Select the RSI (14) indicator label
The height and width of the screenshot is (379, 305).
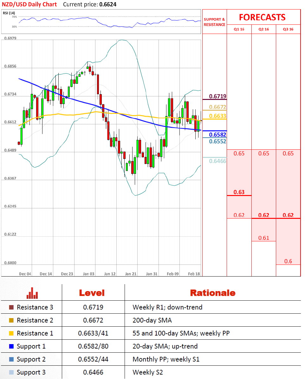coord(9,13)
